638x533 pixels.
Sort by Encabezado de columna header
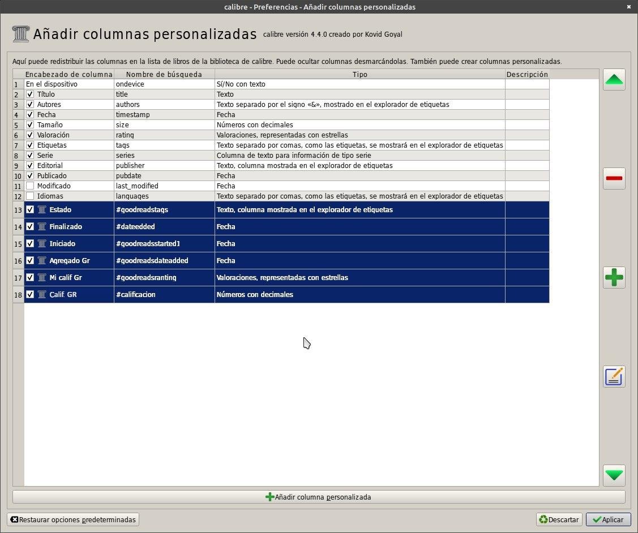click(x=68, y=74)
